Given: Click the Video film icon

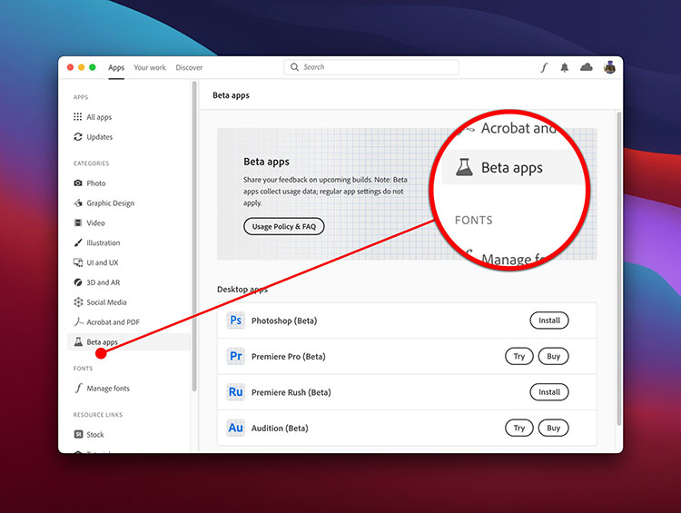Looking at the screenshot, I should (x=78, y=222).
